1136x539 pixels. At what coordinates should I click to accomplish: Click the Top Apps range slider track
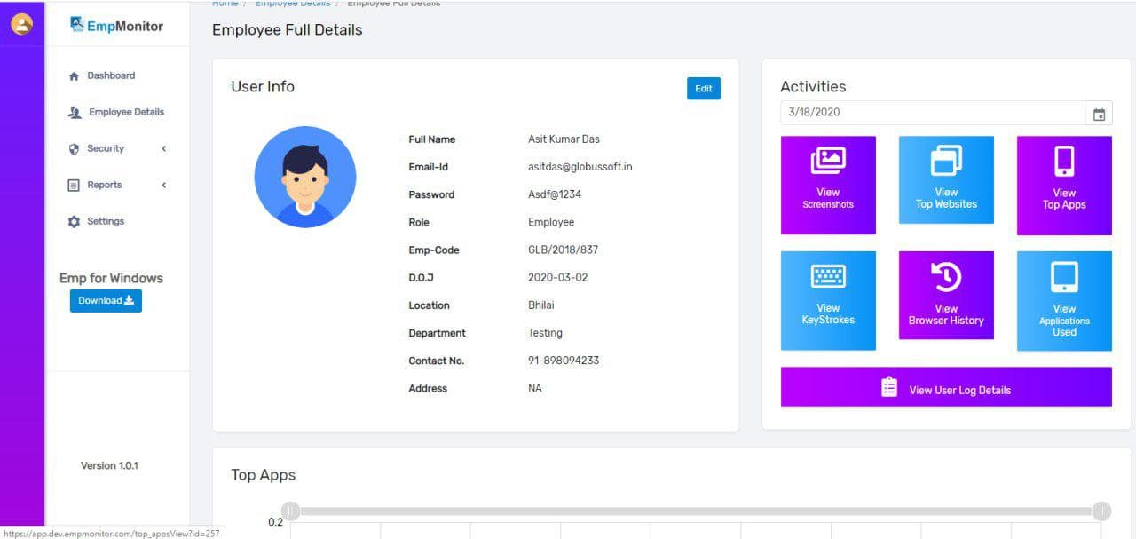tap(697, 511)
